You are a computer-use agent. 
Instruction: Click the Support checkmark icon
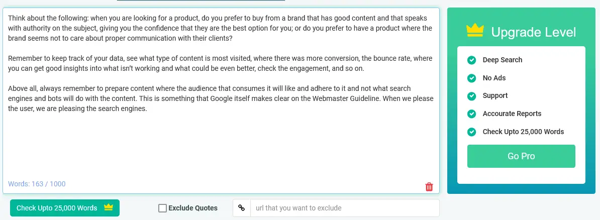(471, 95)
